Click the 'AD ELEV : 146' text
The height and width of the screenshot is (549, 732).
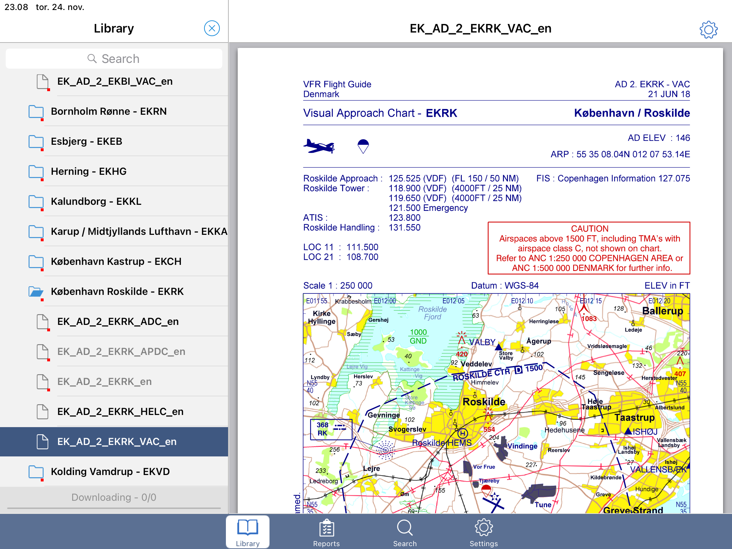pyautogui.click(x=659, y=138)
